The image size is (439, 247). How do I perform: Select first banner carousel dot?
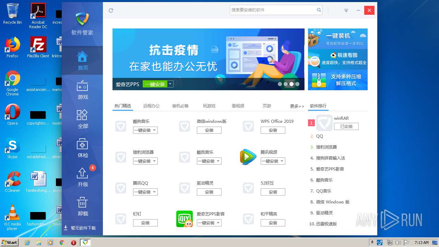(x=280, y=84)
